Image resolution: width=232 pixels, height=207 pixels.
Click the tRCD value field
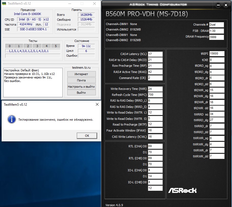click(155, 60)
